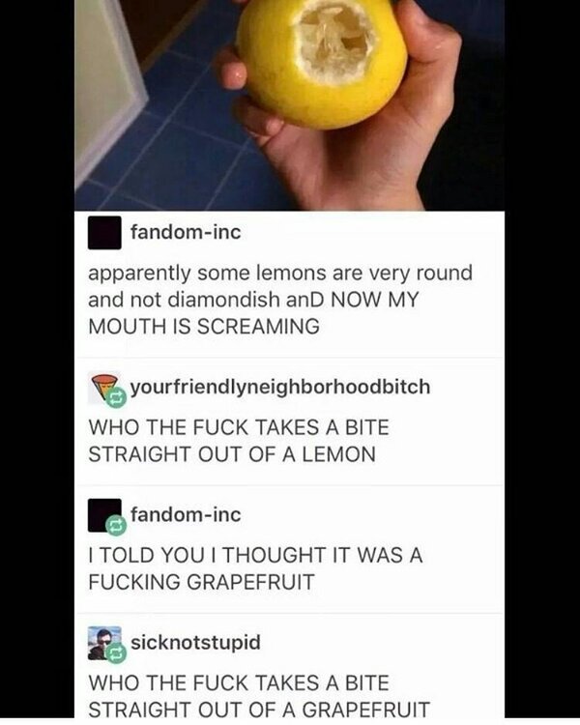Viewport: 580px width, 725px height.
Task: Open sicknotstupid's blog link
Action: coord(195,643)
